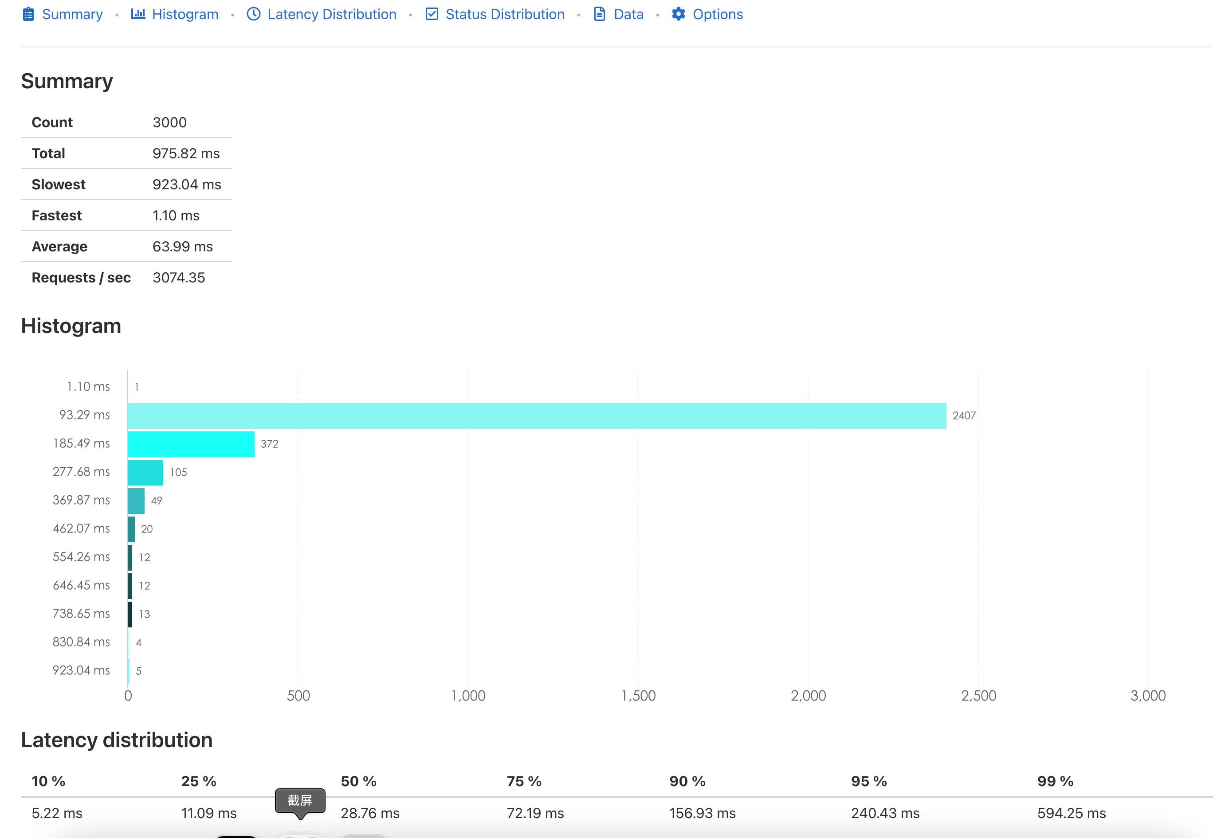The height and width of the screenshot is (838, 1225).
Task: Open the Options link
Action: pyautogui.click(x=718, y=14)
